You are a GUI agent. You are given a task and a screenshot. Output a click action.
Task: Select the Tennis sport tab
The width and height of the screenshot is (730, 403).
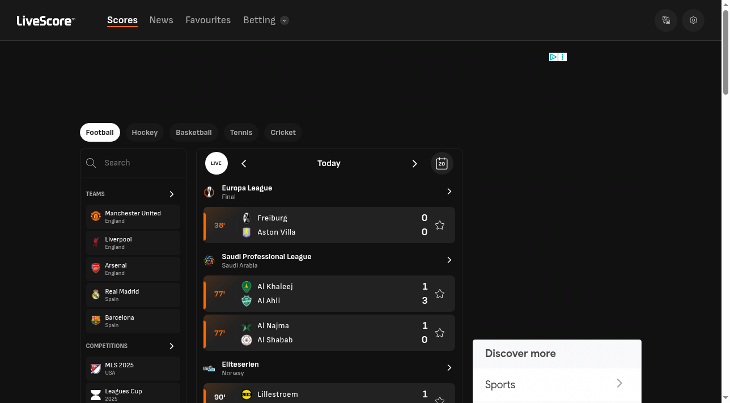coord(241,132)
